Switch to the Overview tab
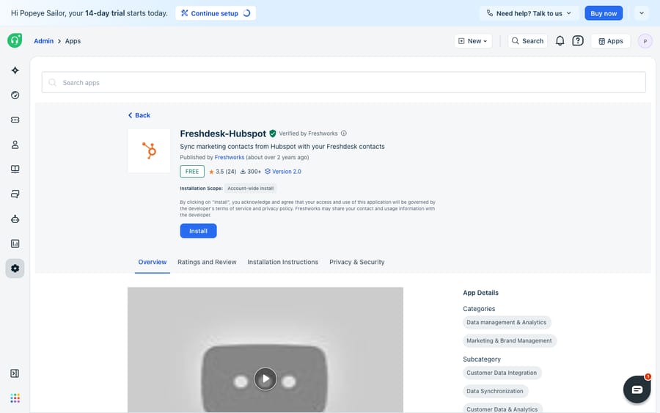This screenshot has height=413, width=660. coord(153,262)
